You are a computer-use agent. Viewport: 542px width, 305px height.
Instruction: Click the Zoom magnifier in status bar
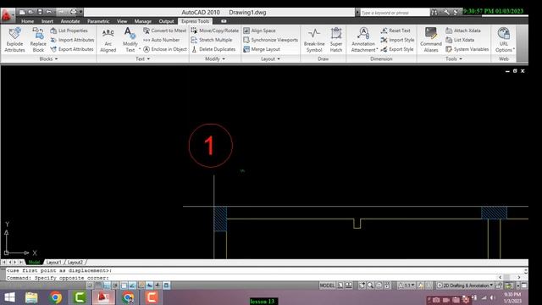tap(370, 286)
